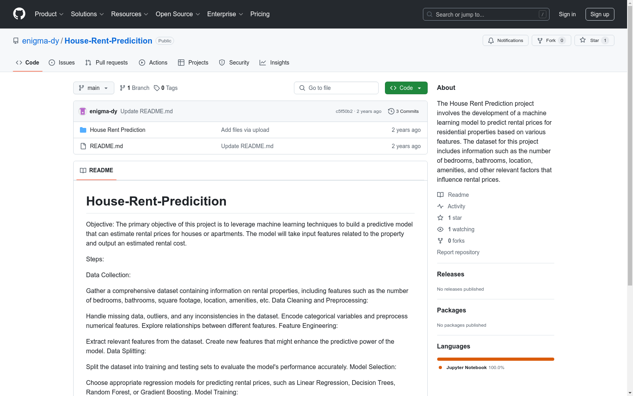The height and width of the screenshot is (396, 633).
Task: Click the fork icon in Fork button
Action: point(540,40)
